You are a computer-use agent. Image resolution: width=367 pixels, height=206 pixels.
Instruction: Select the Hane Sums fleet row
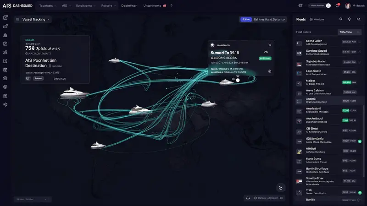point(328,161)
